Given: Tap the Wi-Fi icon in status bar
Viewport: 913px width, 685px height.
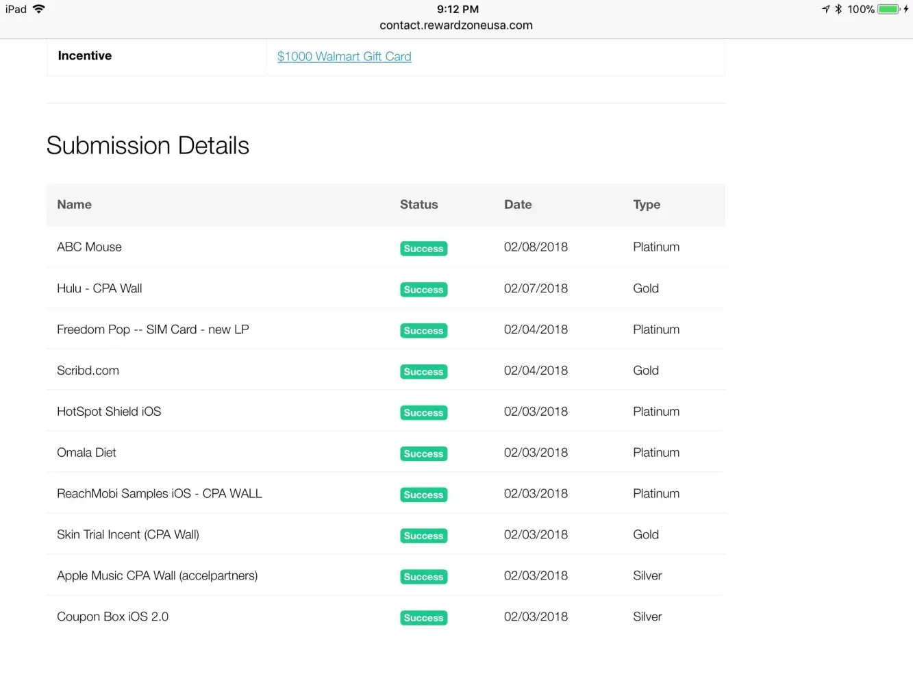Looking at the screenshot, I should pos(39,9).
